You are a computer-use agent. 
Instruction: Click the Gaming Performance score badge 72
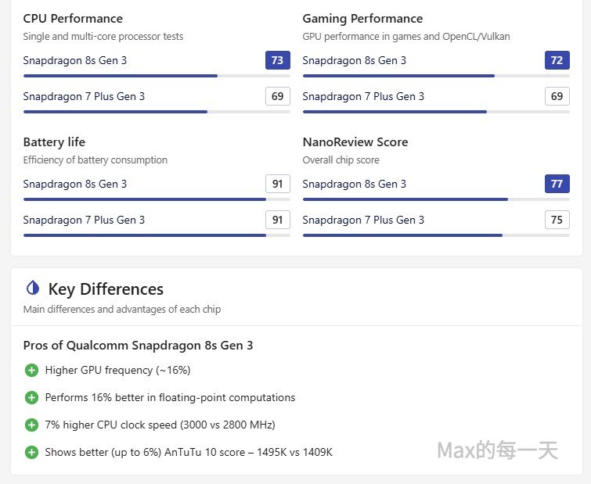[x=557, y=60]
